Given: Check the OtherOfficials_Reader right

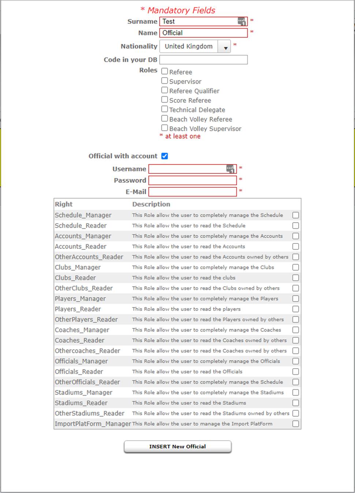Looking at the screenshot, I should [296, 382].
